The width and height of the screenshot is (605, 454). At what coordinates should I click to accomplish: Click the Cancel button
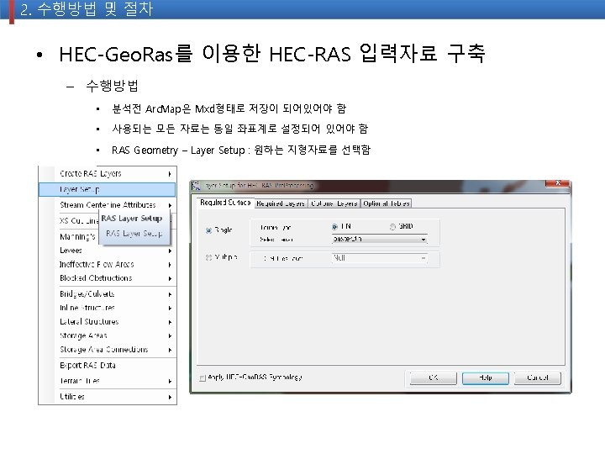pyautogui.click(x=538, y=378)
